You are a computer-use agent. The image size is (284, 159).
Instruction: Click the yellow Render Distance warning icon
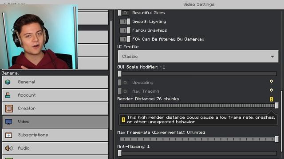[271, 99]
